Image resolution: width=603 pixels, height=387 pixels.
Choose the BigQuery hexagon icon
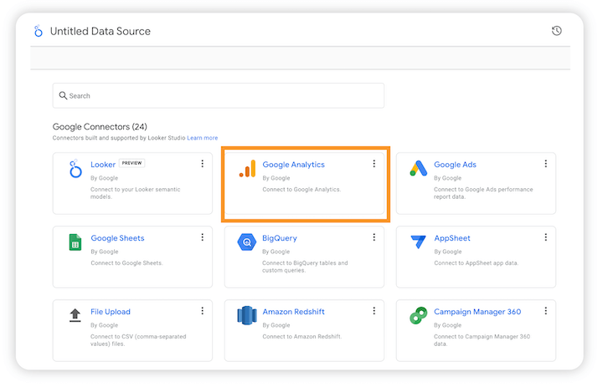(x=246, y=242)
